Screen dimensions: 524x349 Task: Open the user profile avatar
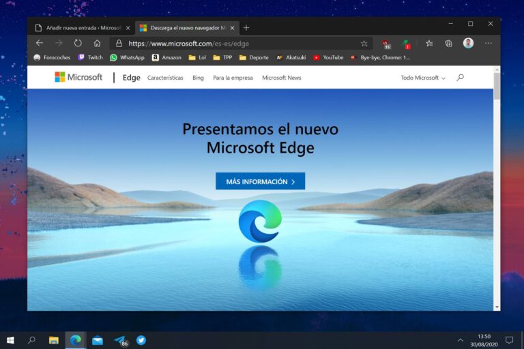[x=468, y=43]
